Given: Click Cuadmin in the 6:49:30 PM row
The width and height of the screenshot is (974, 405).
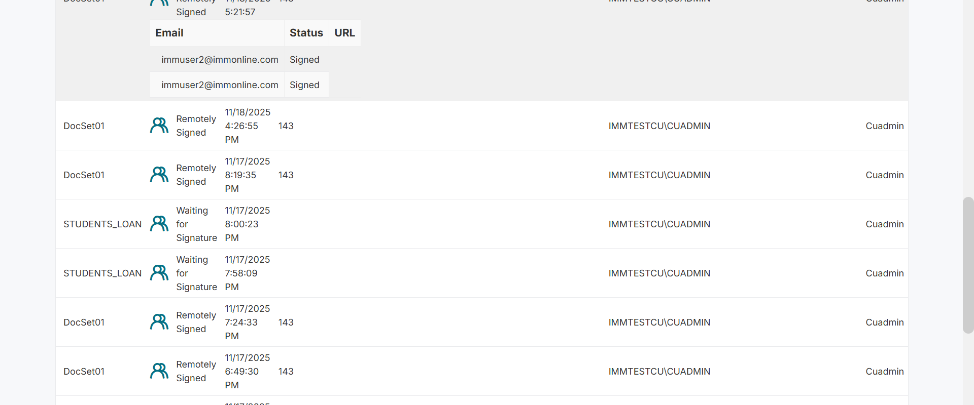Looking at the screenshot, I should tap(884, 371).
